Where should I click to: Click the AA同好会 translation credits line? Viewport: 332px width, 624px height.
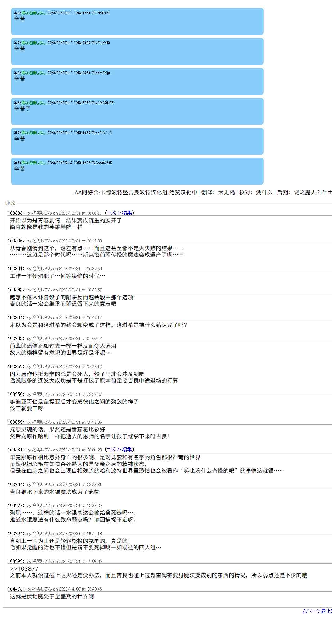tap(203, 193)
